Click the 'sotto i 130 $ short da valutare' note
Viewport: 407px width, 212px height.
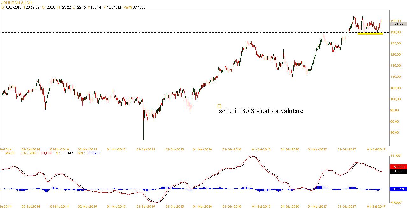pyautogui.click(x=261, y=111)
